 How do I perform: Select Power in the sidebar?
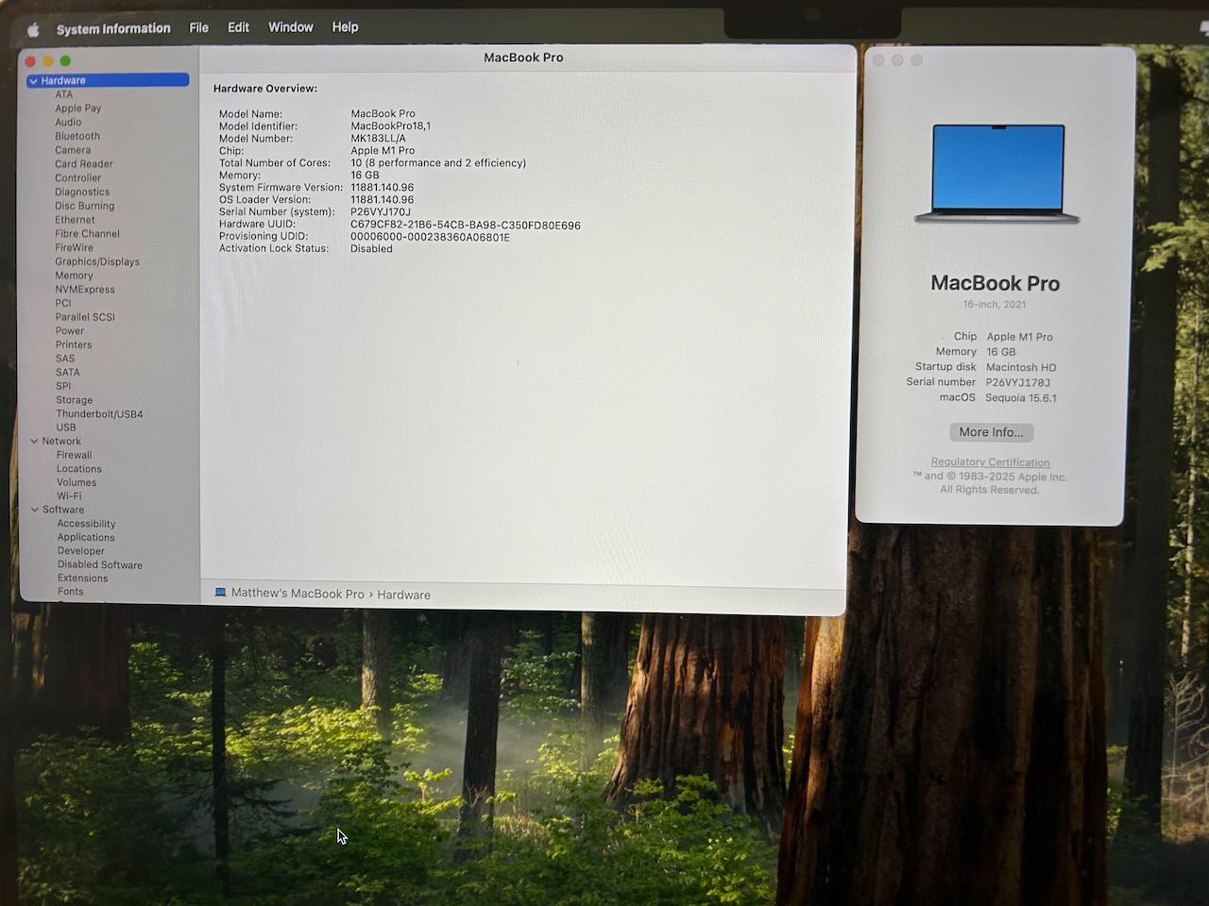click(70, 331)
